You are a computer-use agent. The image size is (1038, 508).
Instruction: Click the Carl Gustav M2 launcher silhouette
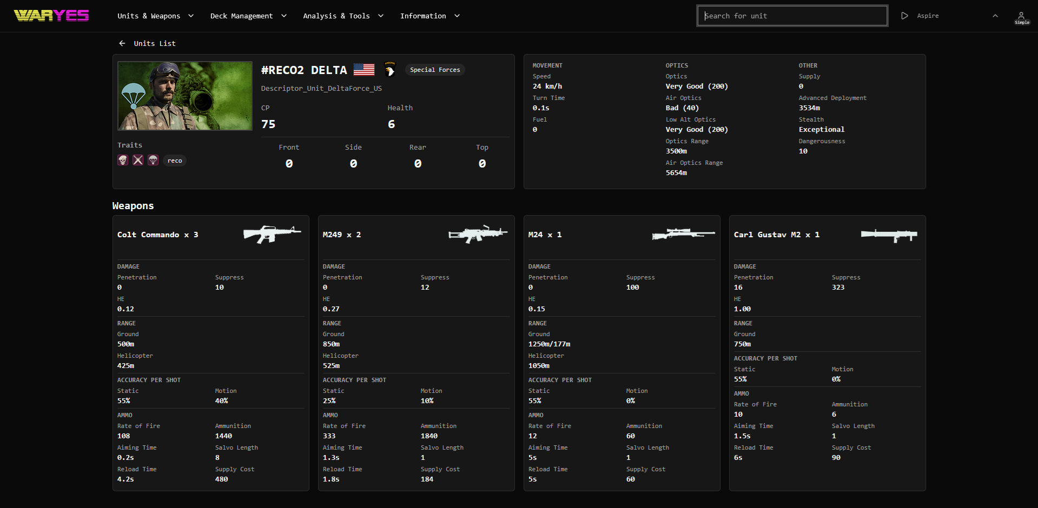coord(889,235)
